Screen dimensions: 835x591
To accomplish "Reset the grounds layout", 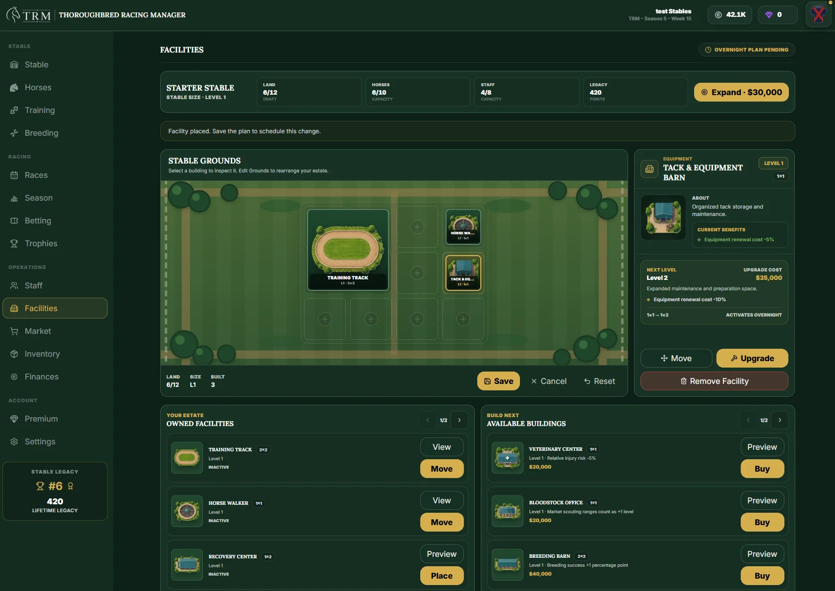I will [x=599, y=381].
